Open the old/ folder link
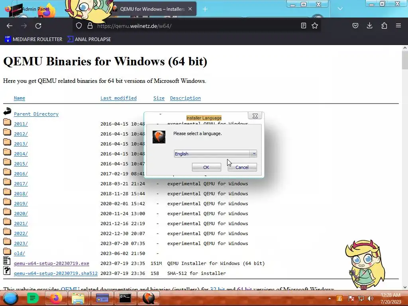 (x=20, y=253)
